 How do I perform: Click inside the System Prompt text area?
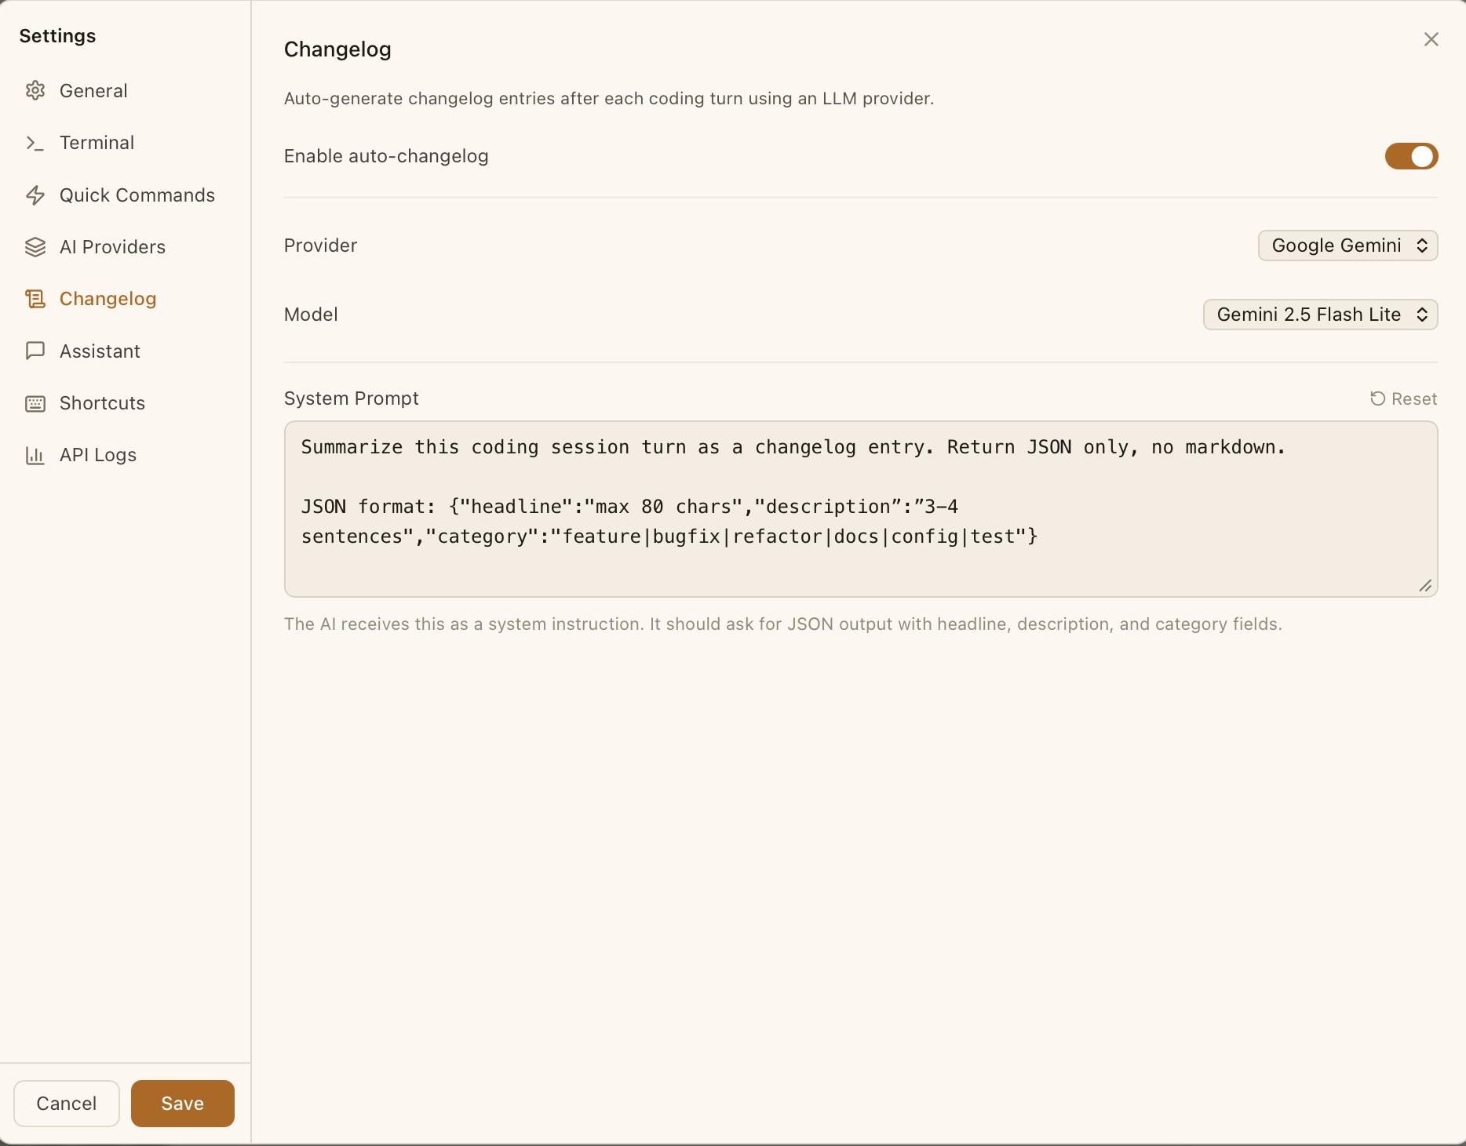(x=860, y=509)
